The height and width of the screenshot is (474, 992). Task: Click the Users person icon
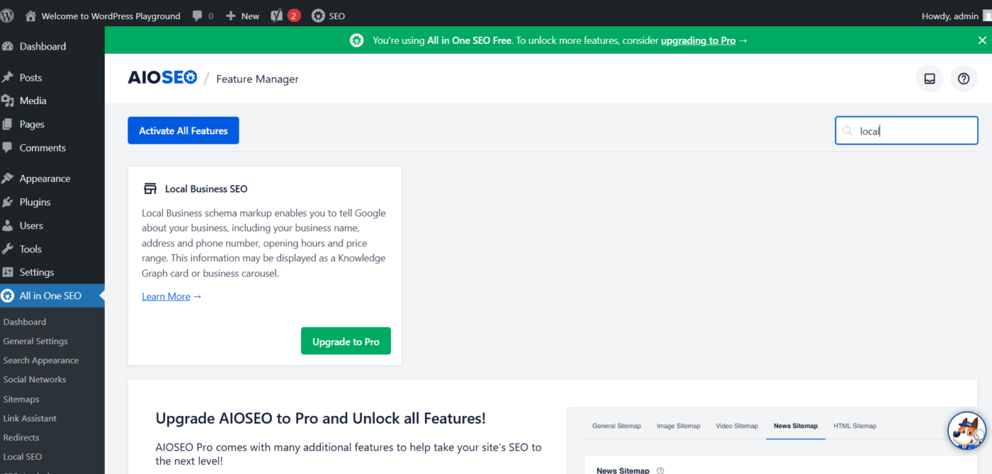coord(8,225)
